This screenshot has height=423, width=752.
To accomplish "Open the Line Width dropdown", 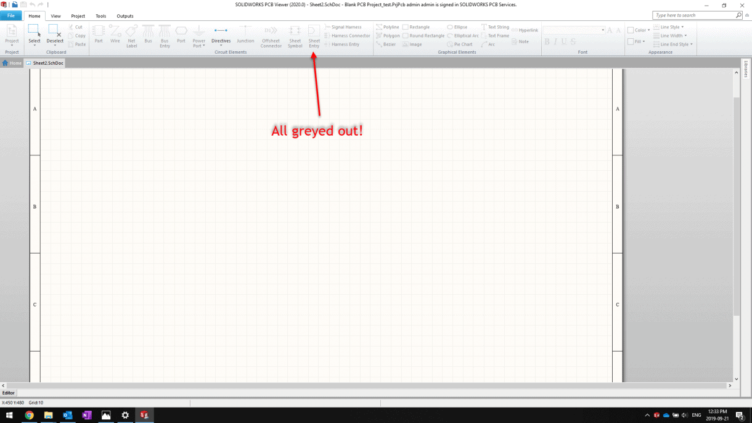I will coord(670,36).
